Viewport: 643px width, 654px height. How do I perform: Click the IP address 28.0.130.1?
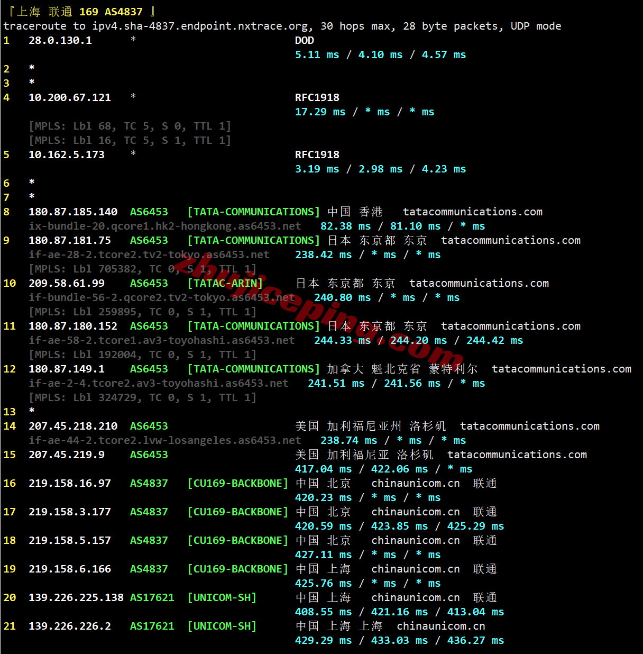(60, 40)
